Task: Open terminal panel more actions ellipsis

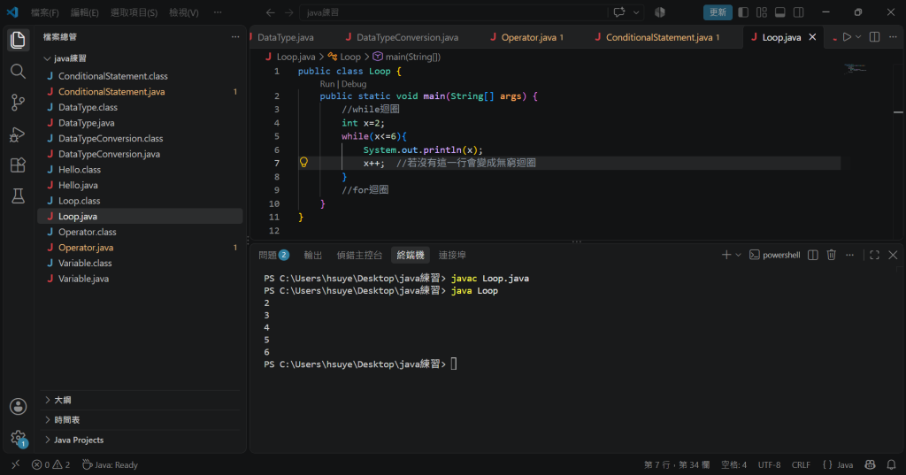Action: tap(850, 255)
